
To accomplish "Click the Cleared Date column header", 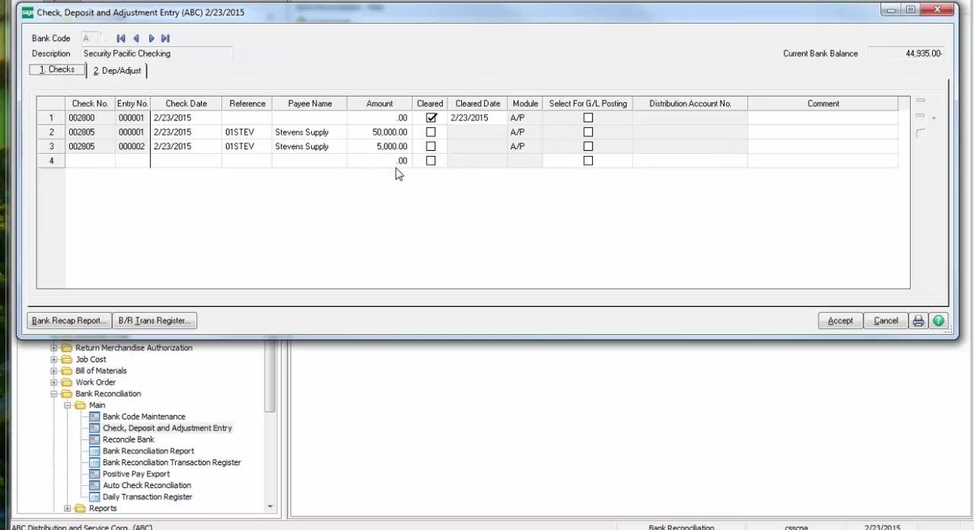I will (x=478, y=104).
